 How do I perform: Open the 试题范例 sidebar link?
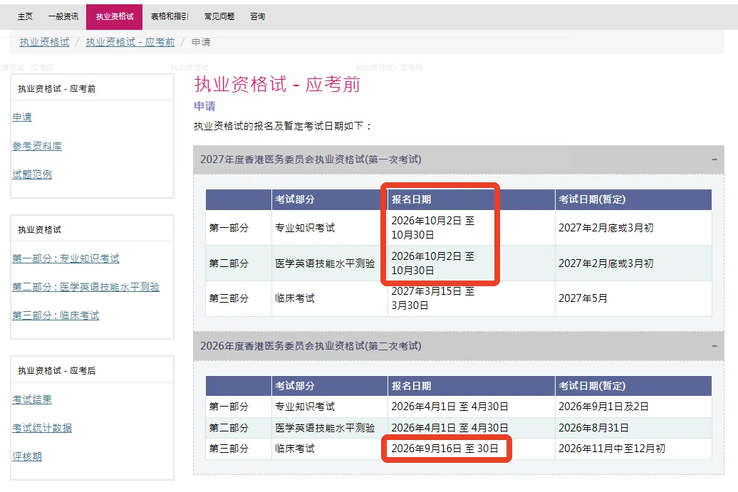click(x=32, y=174)
